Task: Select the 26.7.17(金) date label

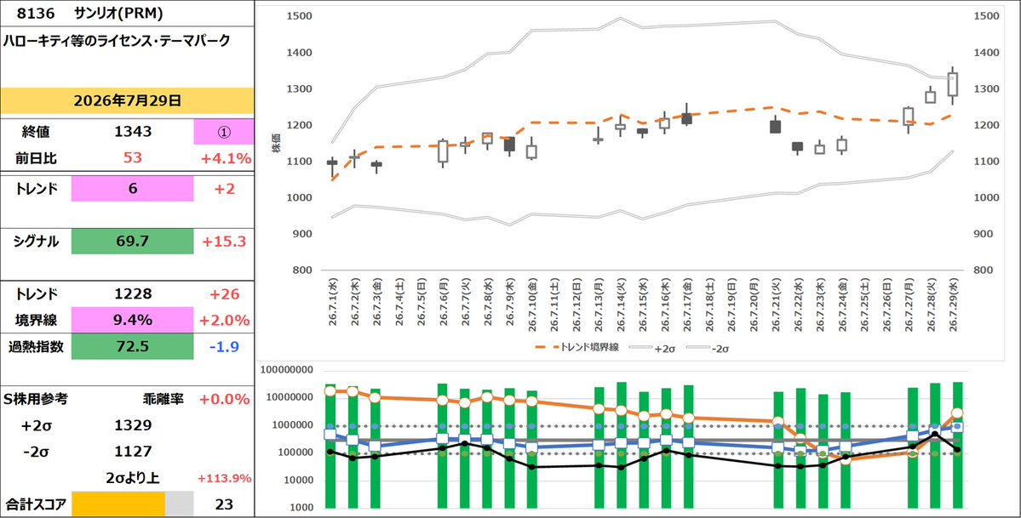Action: point(687,305)
